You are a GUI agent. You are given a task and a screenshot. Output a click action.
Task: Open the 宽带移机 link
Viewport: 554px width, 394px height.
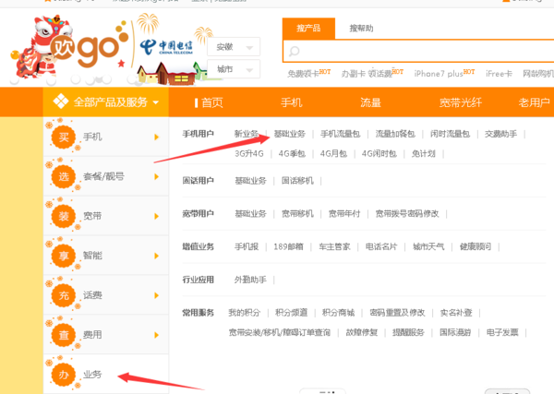(x=297, y=213)
